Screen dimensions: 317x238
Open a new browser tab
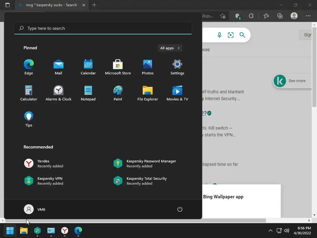(x=94, y=5)
